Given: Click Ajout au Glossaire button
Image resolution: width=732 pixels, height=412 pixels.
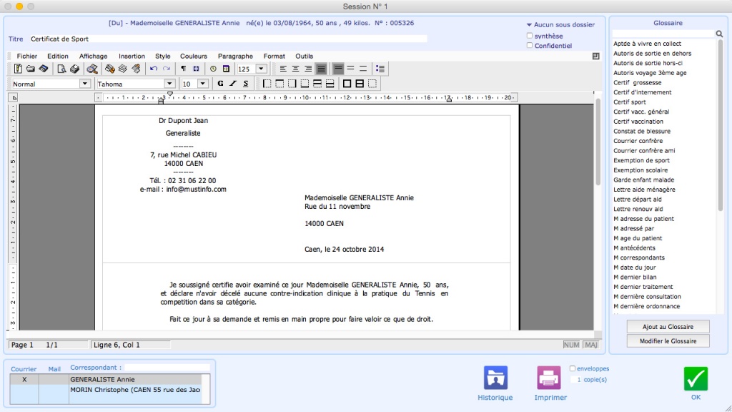Looking at the screenshot, I should click(668, 326).
